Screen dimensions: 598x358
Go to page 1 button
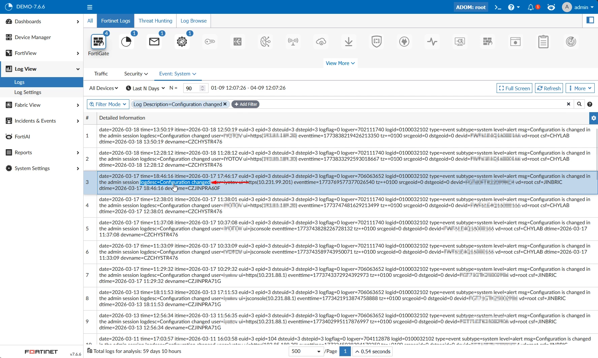[345, 351]
